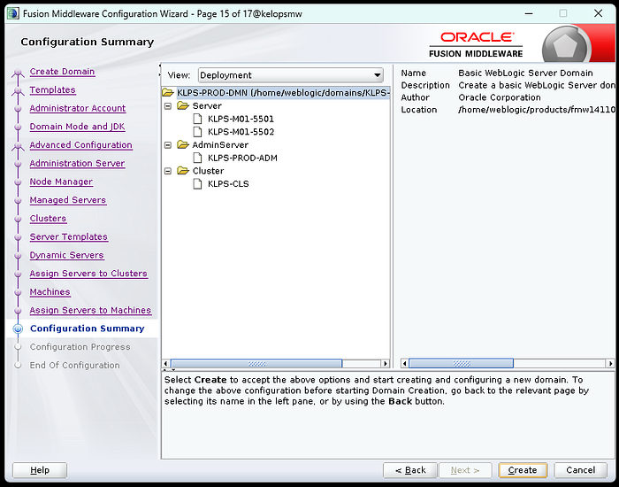The width and height of the screenshot is (619, 487).
Task: Return to the Machines step
Action: (x=50, y=291)
